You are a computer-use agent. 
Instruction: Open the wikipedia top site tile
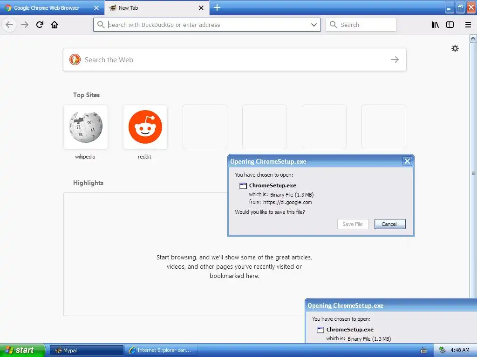click(86, 127)
